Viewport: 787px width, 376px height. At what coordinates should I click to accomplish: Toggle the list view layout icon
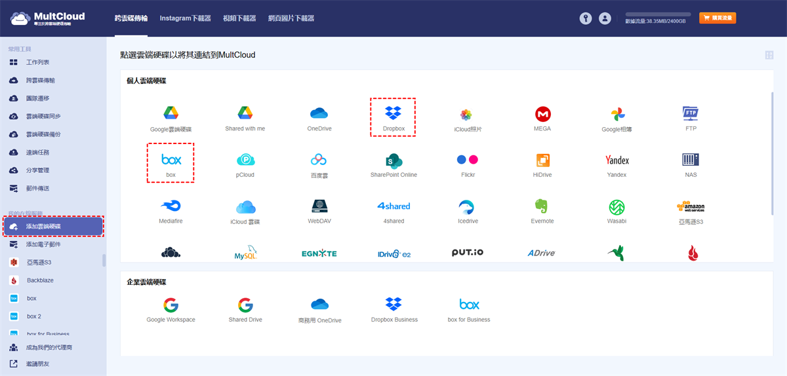point(769,56)
